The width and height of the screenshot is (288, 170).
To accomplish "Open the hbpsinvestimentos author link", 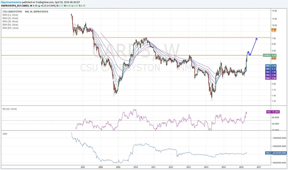I will [x=11, y=2].
